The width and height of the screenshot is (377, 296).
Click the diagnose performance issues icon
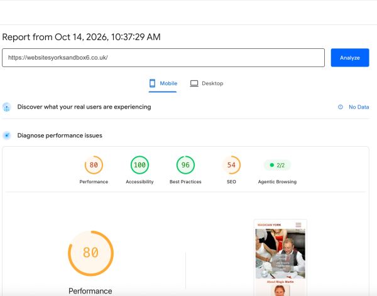click(x=7, y=135)
